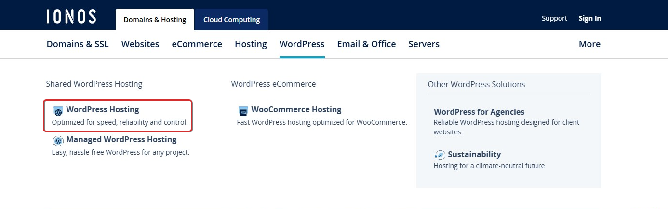Click the WordPress Hosting shield icon
The width and height of the screenshot is (668, 209).
[x=58, y=112]
